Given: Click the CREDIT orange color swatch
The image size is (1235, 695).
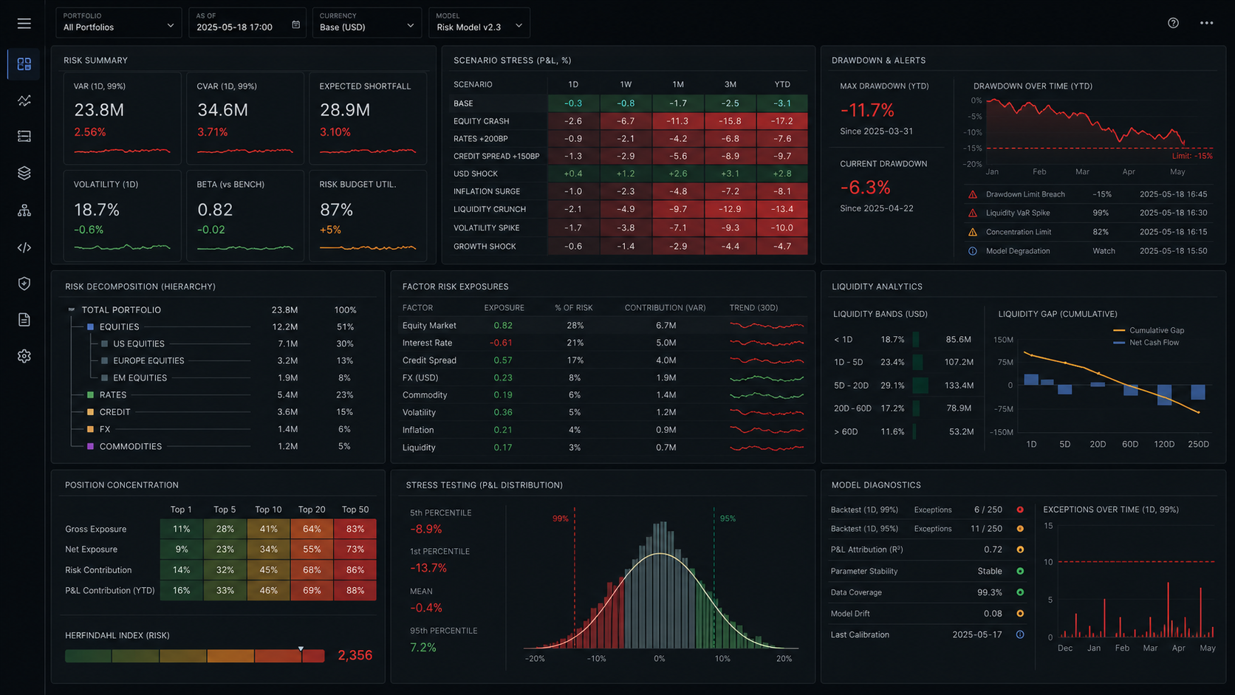Looking at the screenshot, I should click(90, 412).
